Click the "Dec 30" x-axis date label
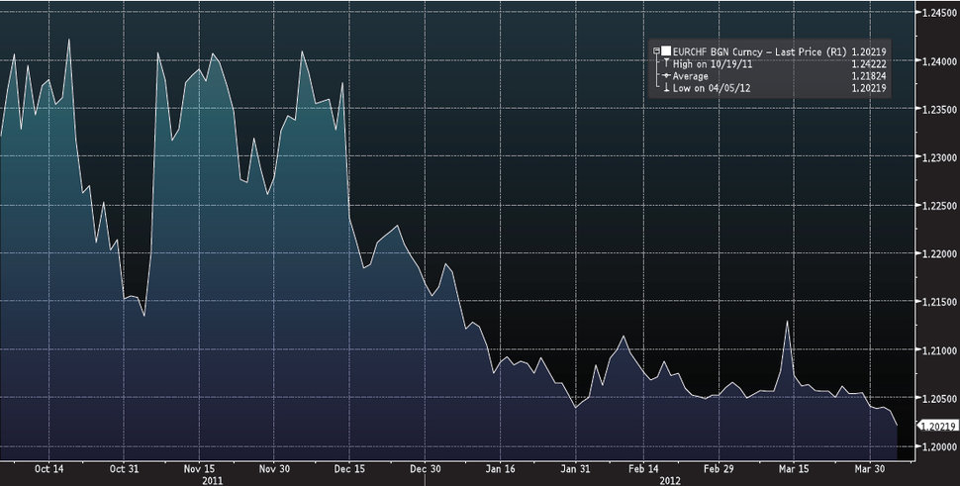 pos(425,469)
